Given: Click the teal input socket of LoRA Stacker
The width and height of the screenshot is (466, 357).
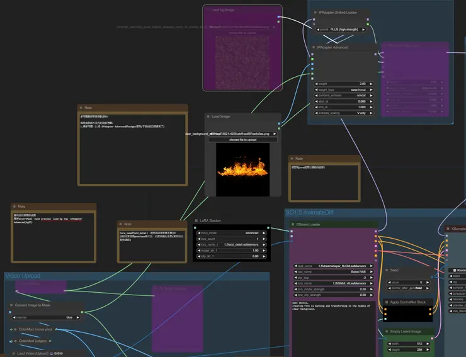Looking at the screenshot, I should [x=195, y=228].
